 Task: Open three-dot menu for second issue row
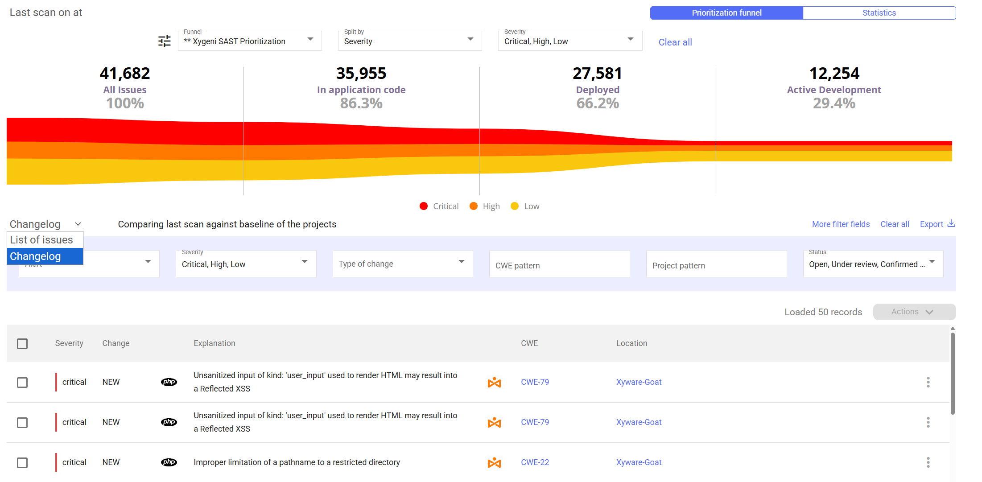coord(928,422)
